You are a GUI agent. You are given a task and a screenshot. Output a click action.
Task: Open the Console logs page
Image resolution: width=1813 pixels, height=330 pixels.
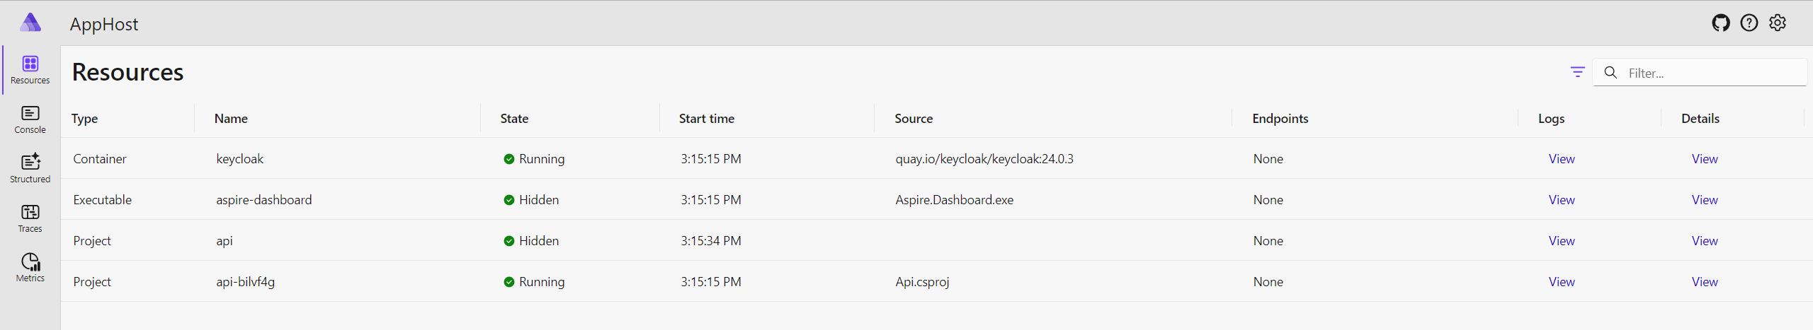30,119
